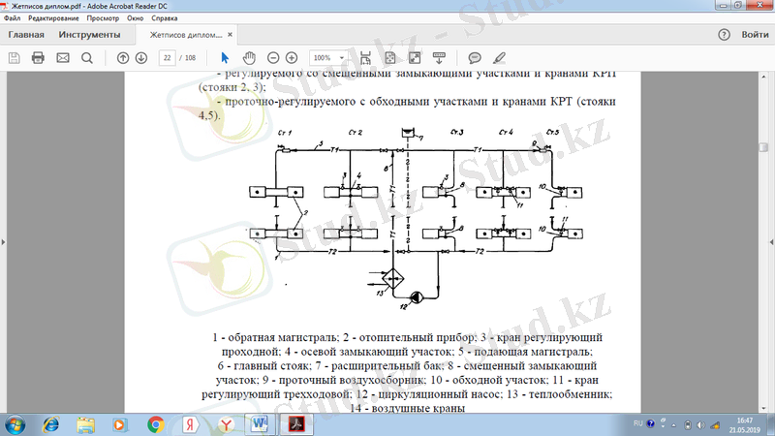Switch to the Инструменты tab
This screenshot has height=436, width=775.
click(89, 35)
